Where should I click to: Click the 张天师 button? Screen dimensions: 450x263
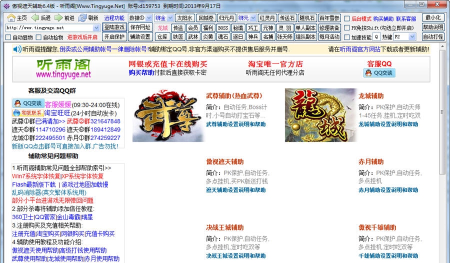point(284,37)
